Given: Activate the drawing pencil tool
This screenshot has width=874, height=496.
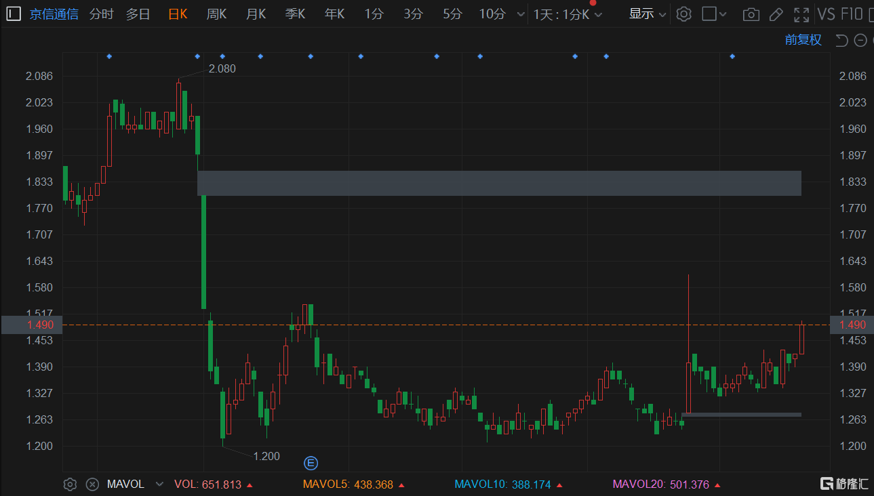Looking at the screenshot, I should click(x=777, y=14).
